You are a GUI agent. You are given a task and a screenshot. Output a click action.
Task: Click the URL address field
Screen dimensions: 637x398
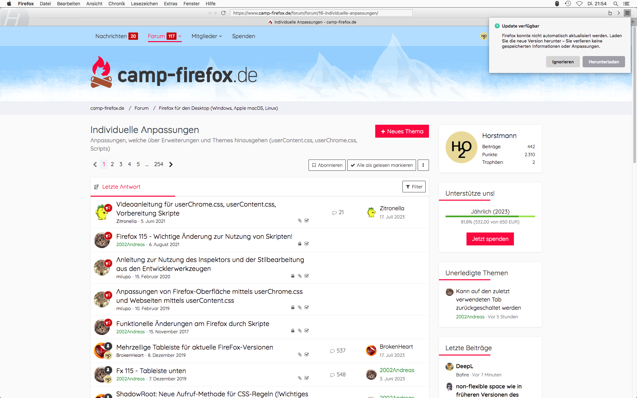click(x=321, y=13)
